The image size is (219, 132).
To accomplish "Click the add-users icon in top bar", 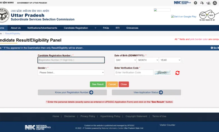I will pos(208,3).
